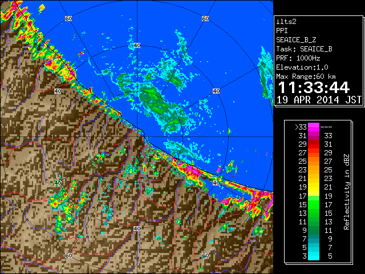Image resolution: width=365 pixels, height=274 pixels.
Task: Click the 40 km label on northwest ring
Action: 58,91
